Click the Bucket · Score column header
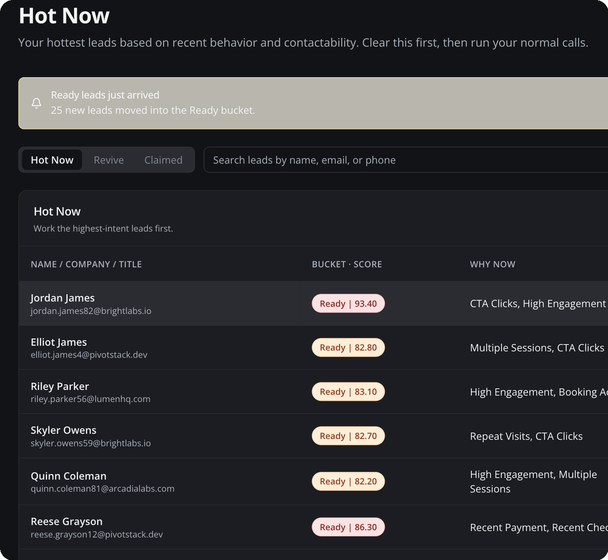This screenshot has width=608, height=560. click(x=347, y=264)
